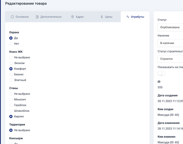183x144 pixels.
Task: Click the location pin icon beside Адрес
Action: (x=72, y=17)
